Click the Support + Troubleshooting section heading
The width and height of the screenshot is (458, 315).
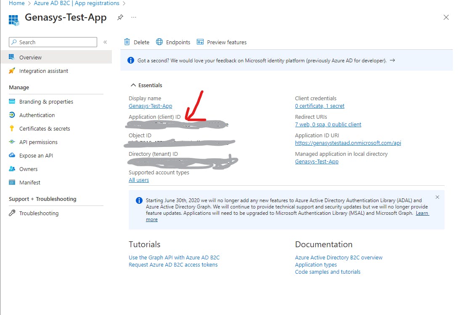pos(42,199)
